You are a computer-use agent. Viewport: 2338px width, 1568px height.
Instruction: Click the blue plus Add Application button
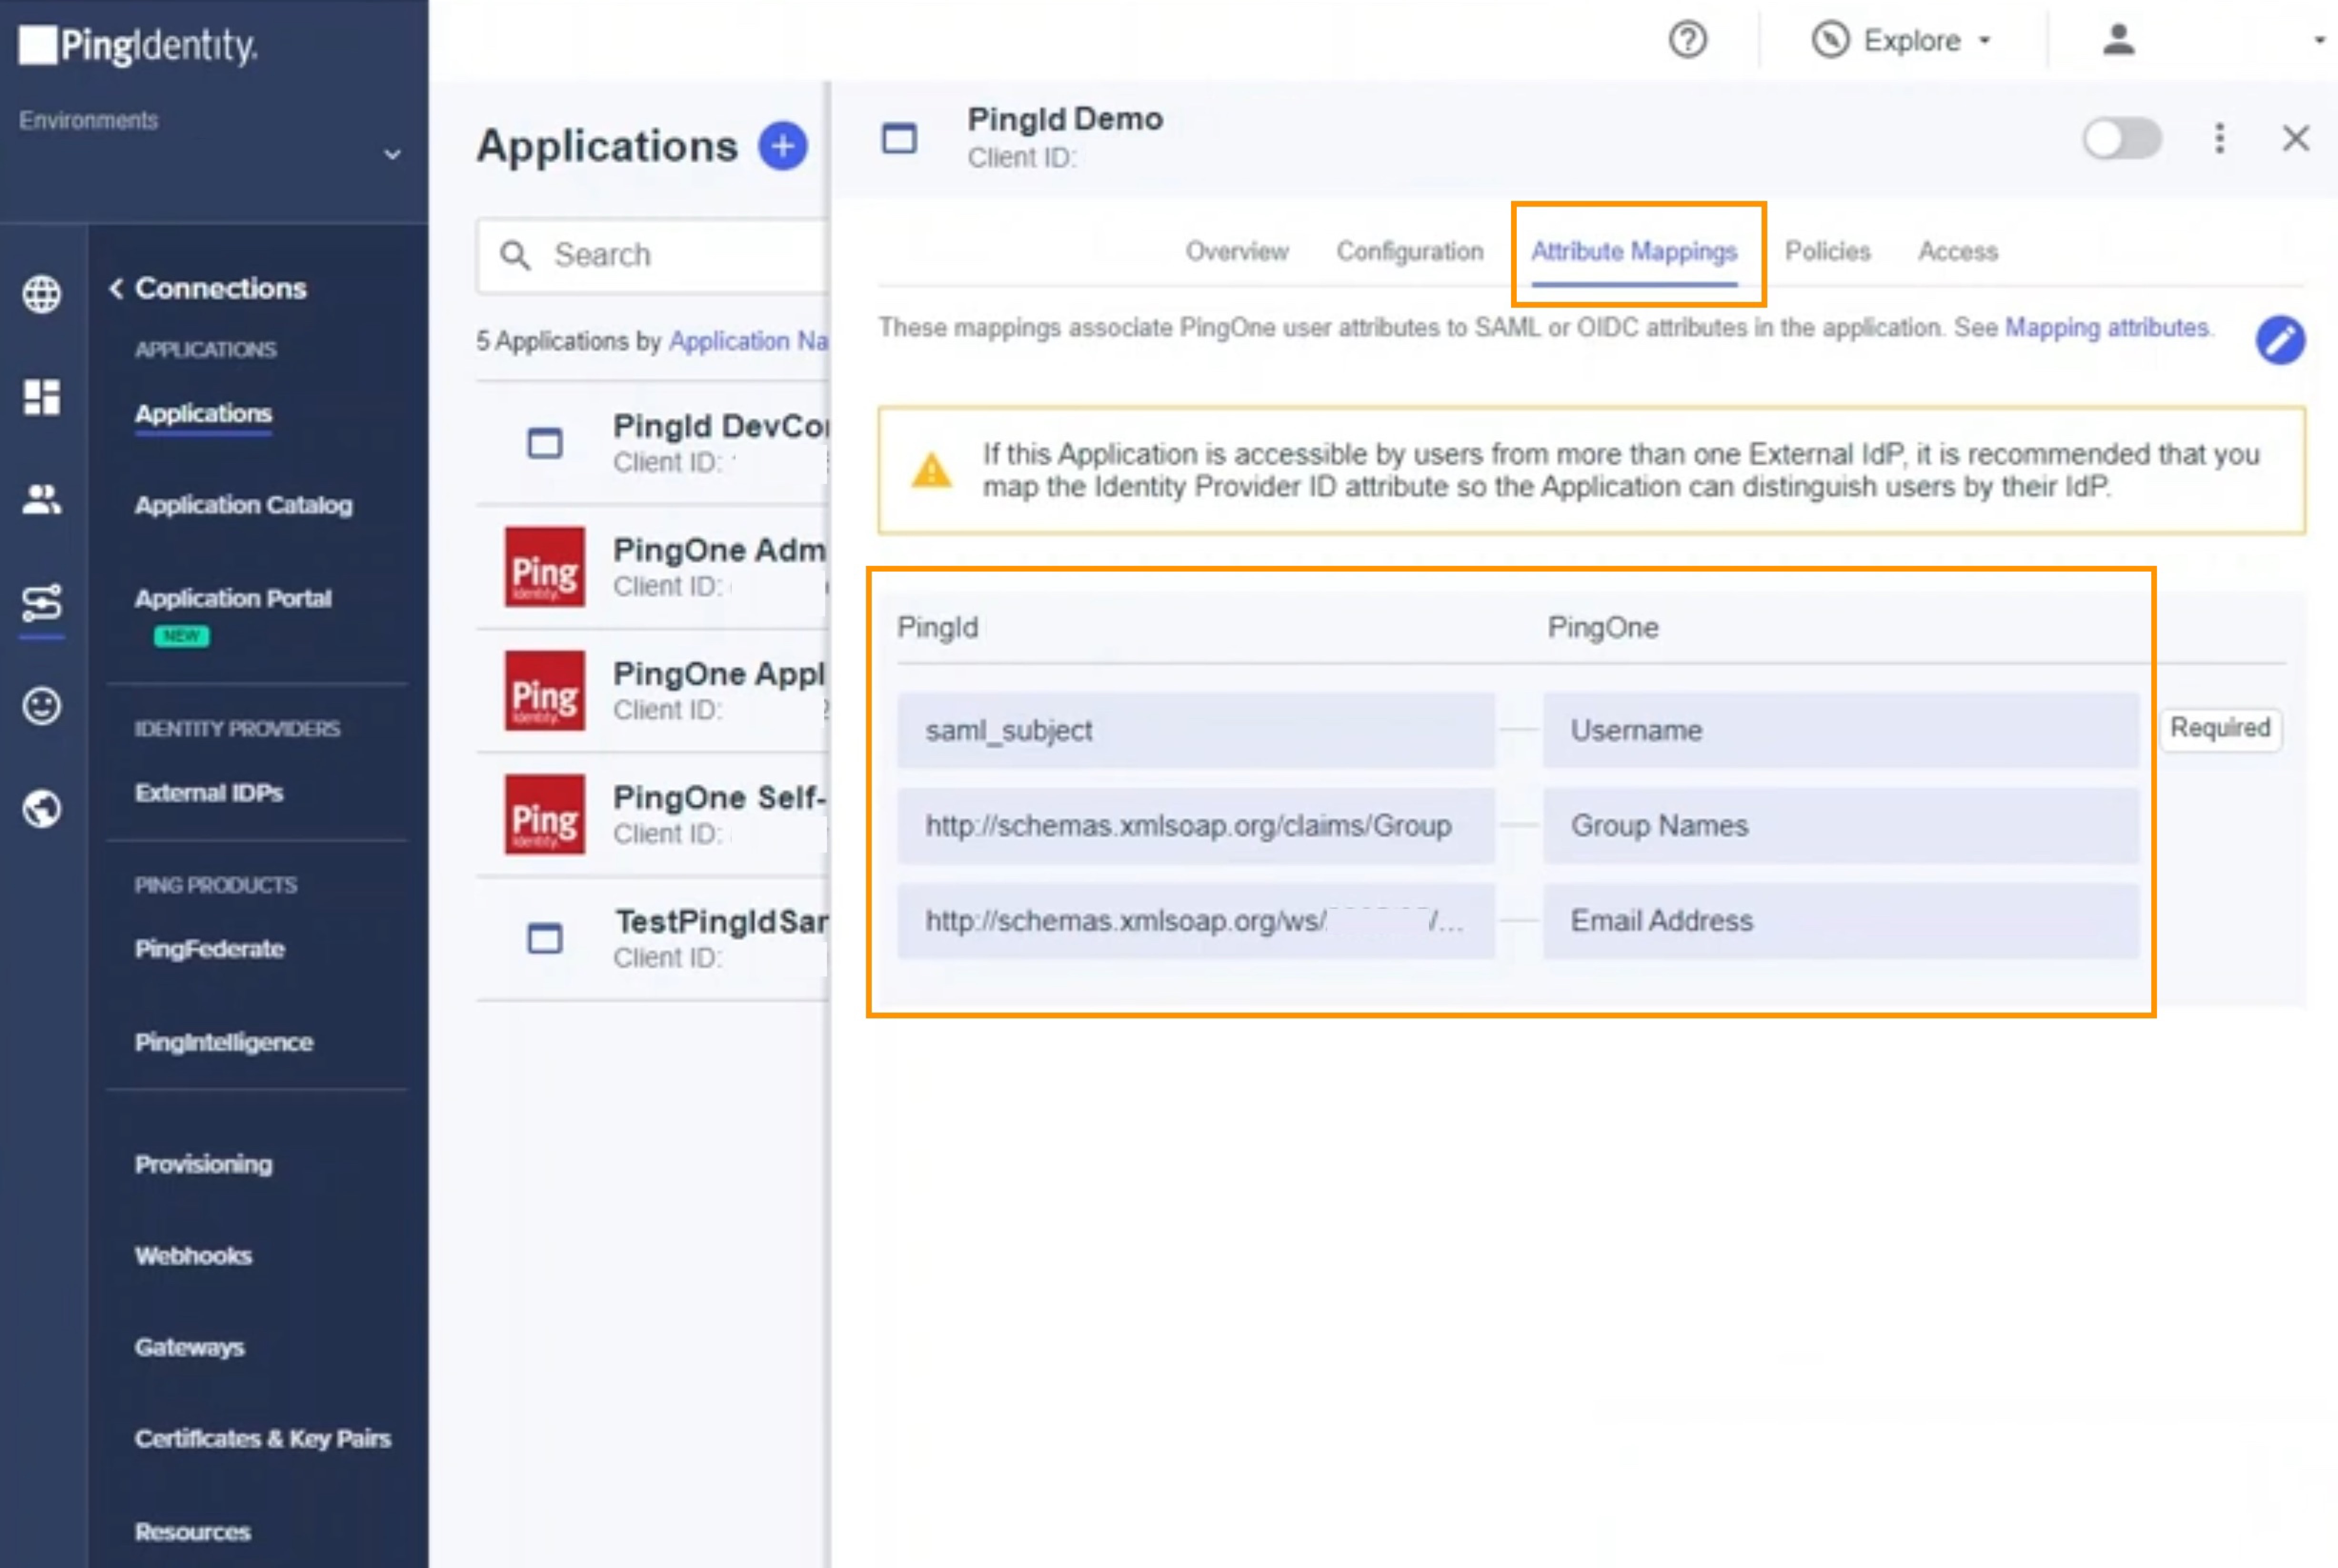[x=782, y=146]
